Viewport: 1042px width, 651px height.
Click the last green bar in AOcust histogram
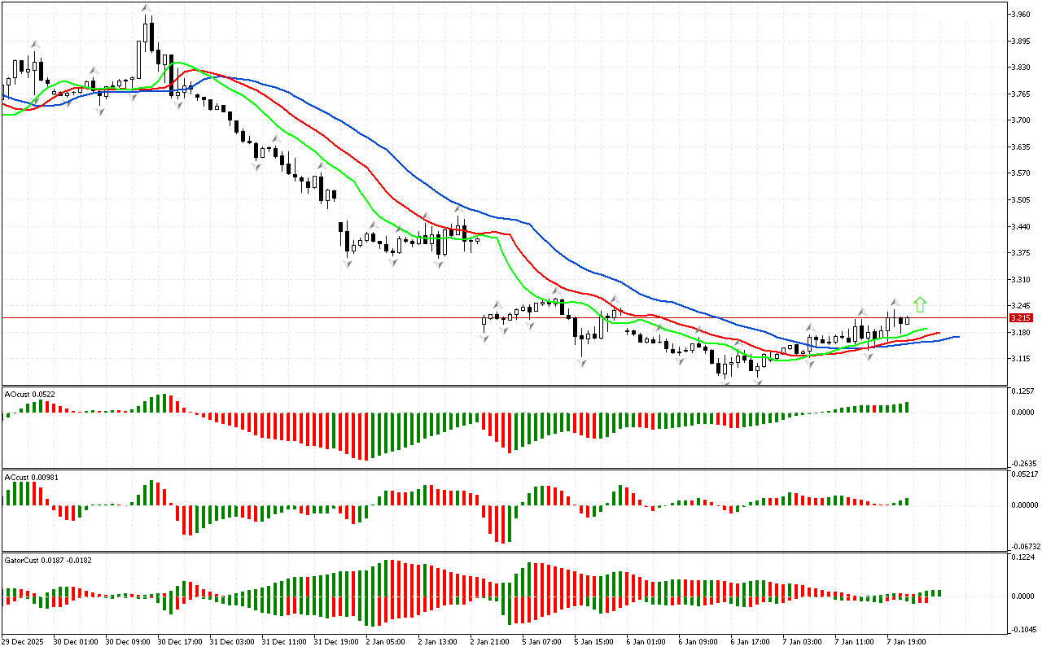click(906, 407)
